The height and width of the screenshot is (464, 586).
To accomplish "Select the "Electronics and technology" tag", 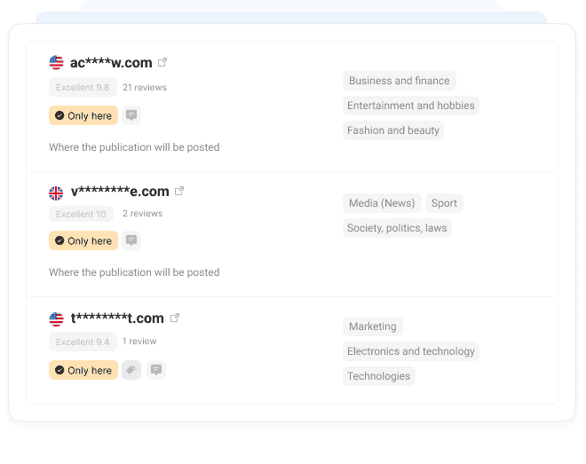I will tap(411, 351).
